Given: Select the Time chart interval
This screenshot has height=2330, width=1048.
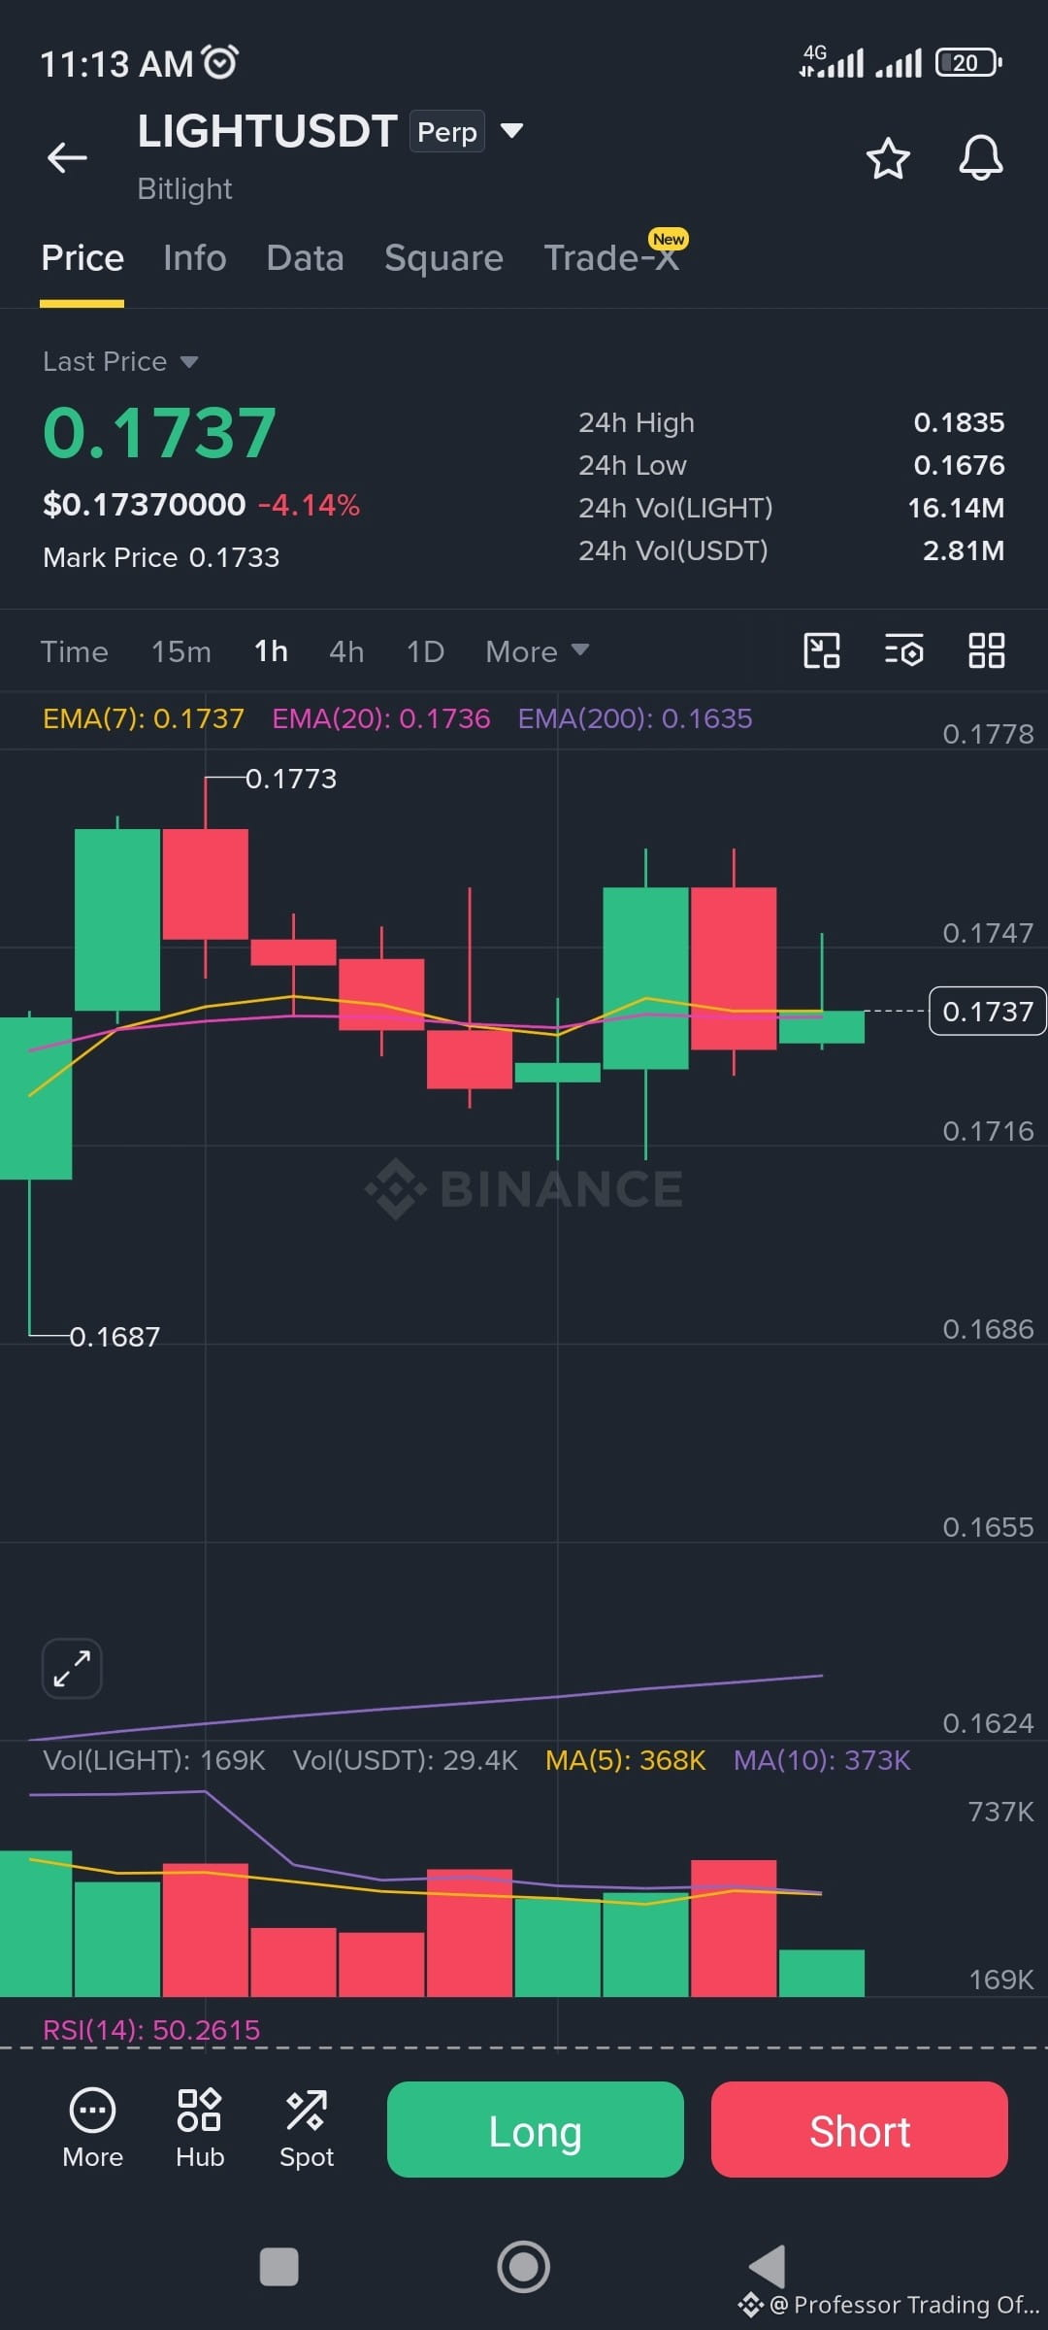Looking at the screenshot, I should pyautogui.click(x=75, y=651).
